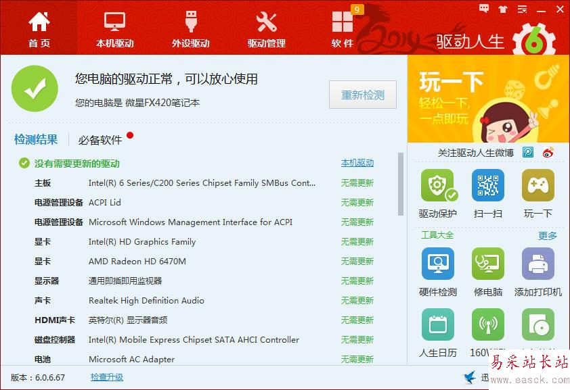Open the 软件 tab

tap(342, 30)
